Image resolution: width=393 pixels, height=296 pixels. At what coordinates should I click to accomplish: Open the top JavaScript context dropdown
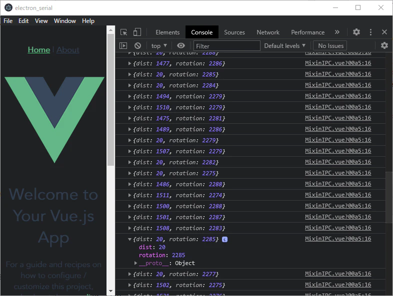coord(159,46)
